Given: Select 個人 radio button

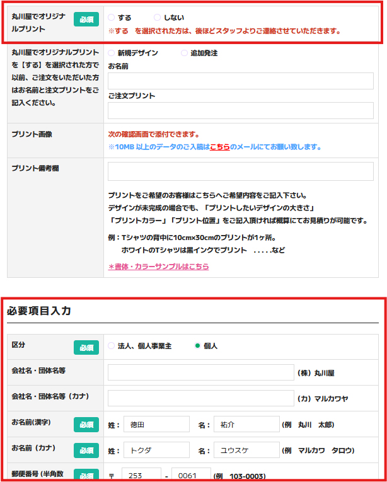Looking at the screenshot, I should click(x=197, y=346).
